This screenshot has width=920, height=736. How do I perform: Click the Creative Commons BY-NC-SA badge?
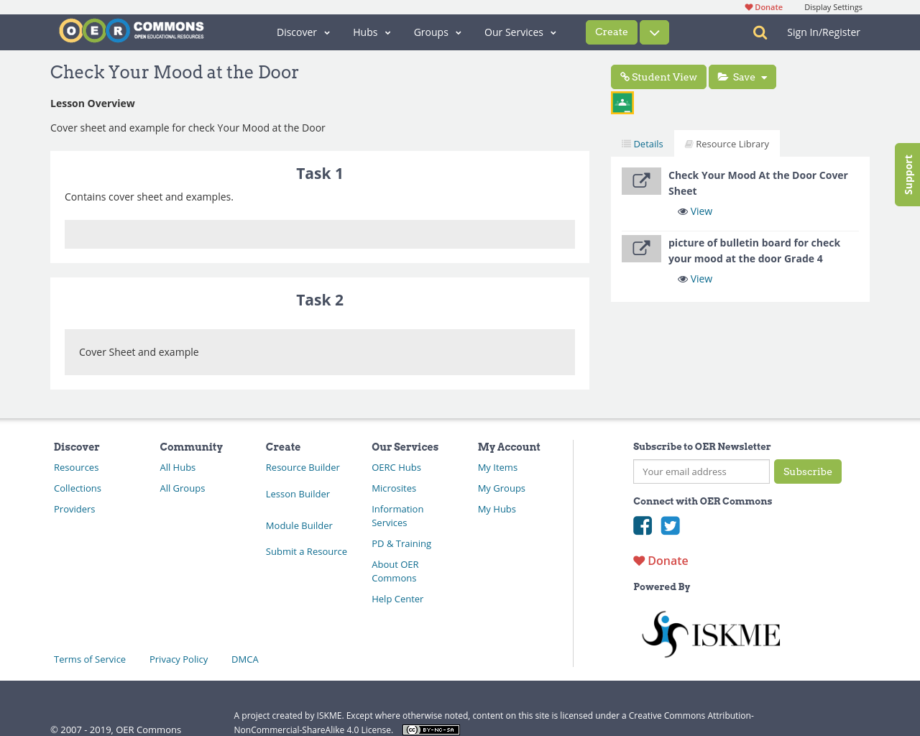pyautogui.click(x=431, y=730)
